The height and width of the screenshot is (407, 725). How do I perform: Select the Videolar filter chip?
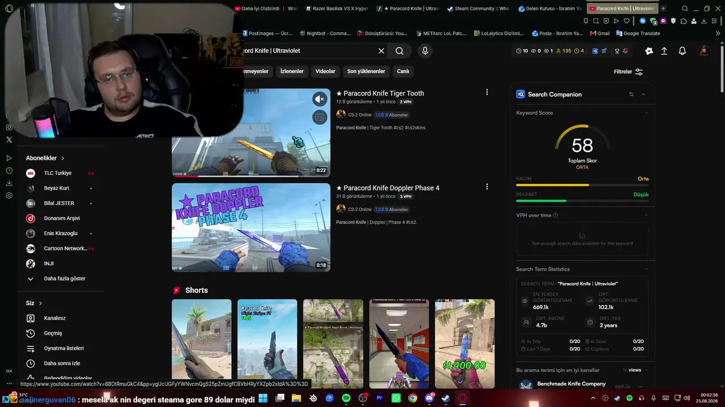[x=325, y=71]
